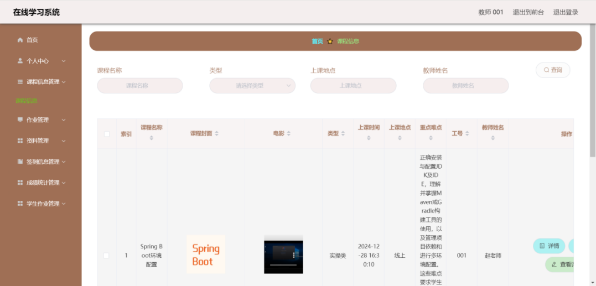Click the 在线学习系统 title
The image size is (596, 286).
tap(37, 12)
